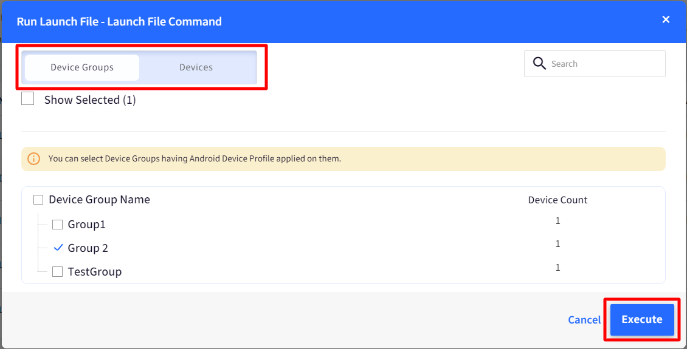Tick the TestGroup checkbox
This screenshot has width=687, height=349.
coord(57,272)
